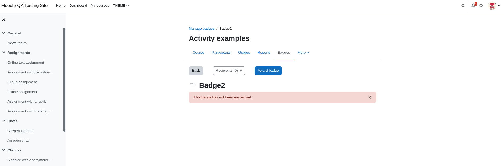Collapse the Chats section chevron
Viewport: 504px width, 166px height.
click(x=4, y=121)
